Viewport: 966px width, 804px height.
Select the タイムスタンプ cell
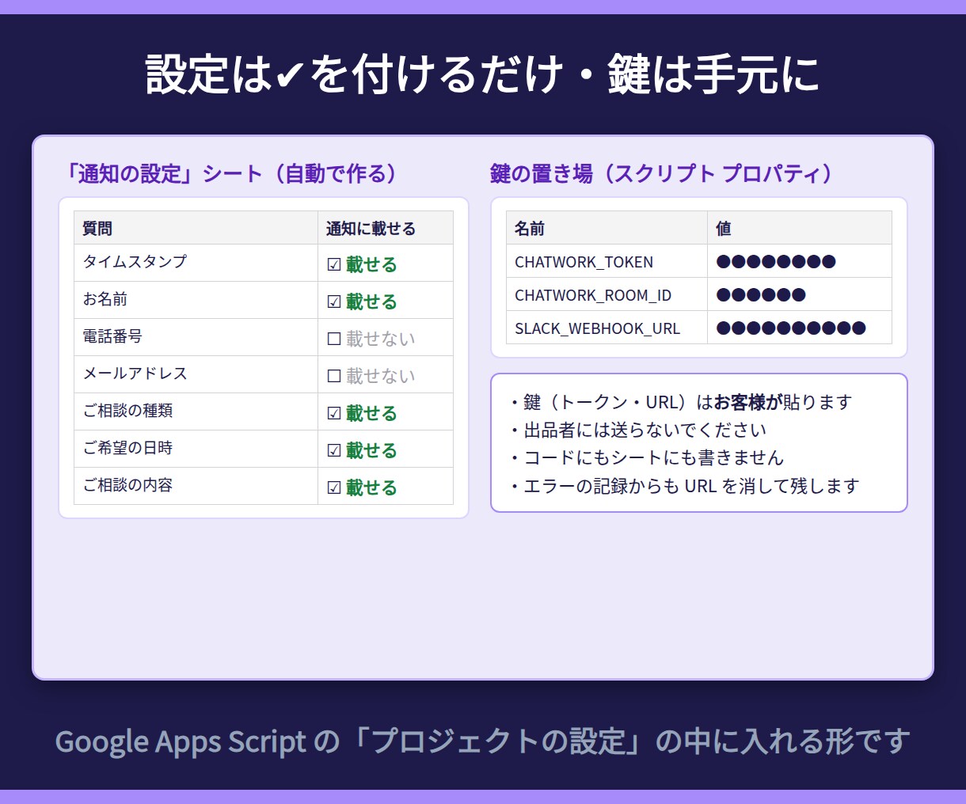[x=196, y=263]
